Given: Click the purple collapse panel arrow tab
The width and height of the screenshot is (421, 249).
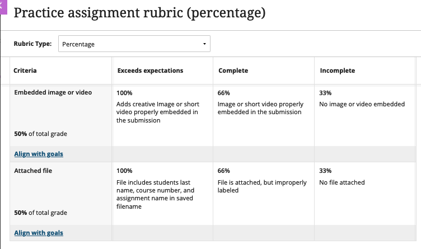Looking at the screenshot, I should click(2, 5).
